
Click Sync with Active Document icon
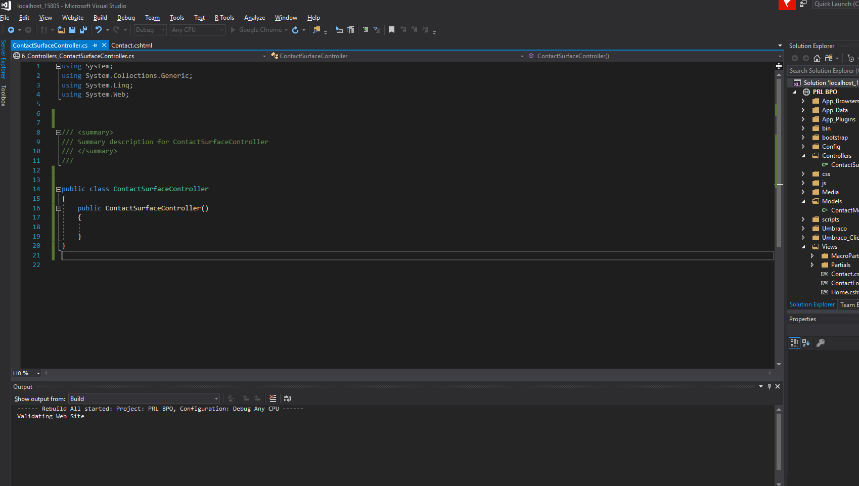828,58
